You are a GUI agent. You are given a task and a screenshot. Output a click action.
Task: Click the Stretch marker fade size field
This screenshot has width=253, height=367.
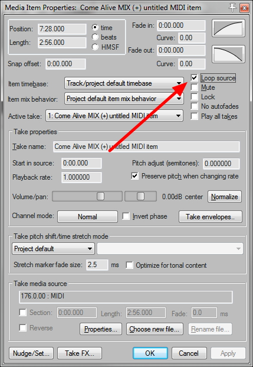coord(97,265)
